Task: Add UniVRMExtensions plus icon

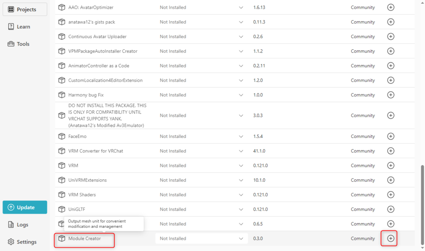Action: [x=391, y=180]
